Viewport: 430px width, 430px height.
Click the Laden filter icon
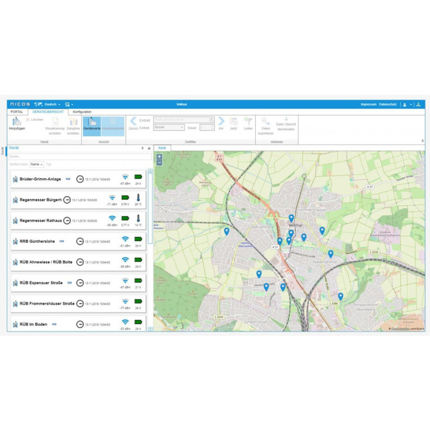[x=248, y=121]
